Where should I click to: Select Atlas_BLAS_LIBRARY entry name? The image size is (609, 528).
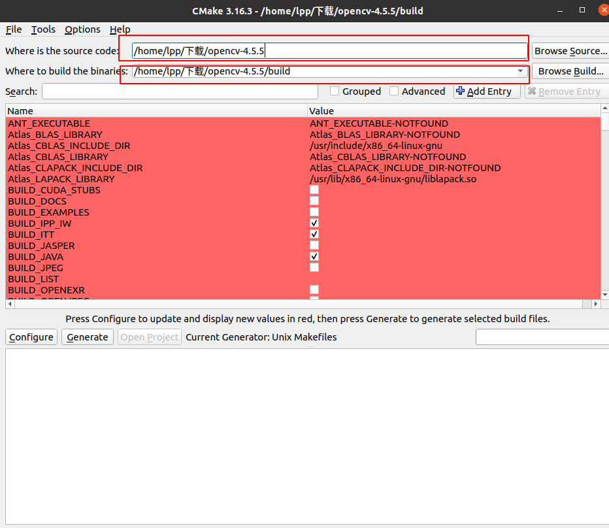[55, 135]
